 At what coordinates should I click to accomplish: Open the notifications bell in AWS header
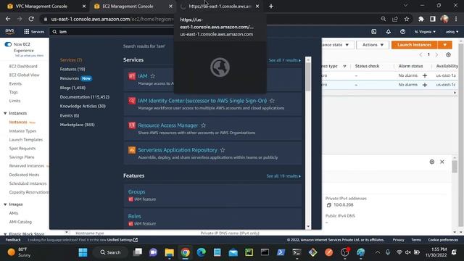(x=389, y=32)
